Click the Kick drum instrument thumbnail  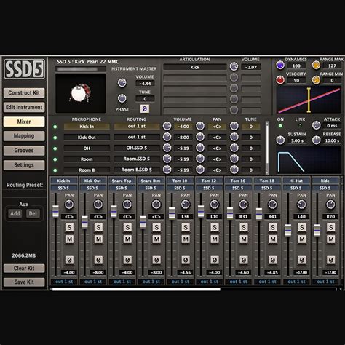pos(81,93)
